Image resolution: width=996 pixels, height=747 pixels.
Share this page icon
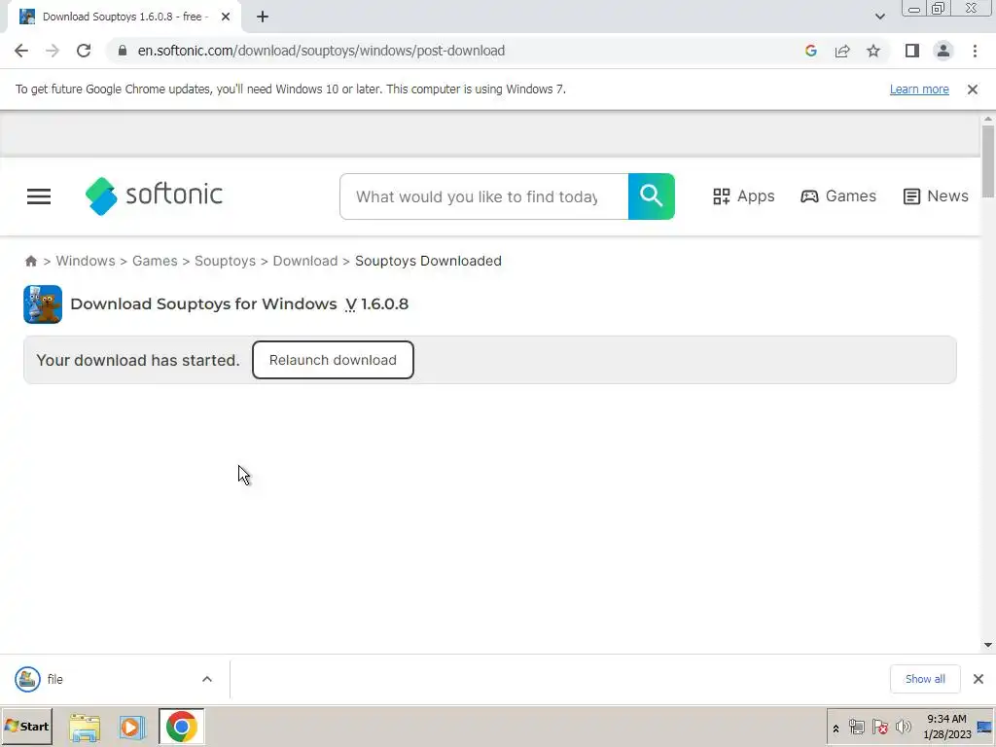pyautogui.click(x=842, y=51)
